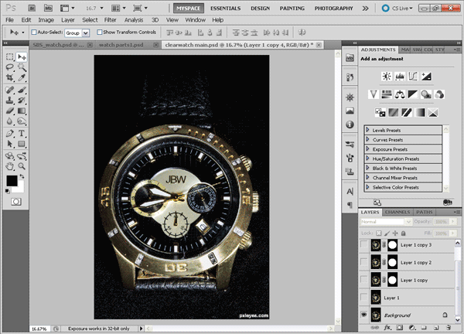The height and width of the screenshot is (334, 464).
Task: Select the Hand tool
Action: (x=10, y=166)
